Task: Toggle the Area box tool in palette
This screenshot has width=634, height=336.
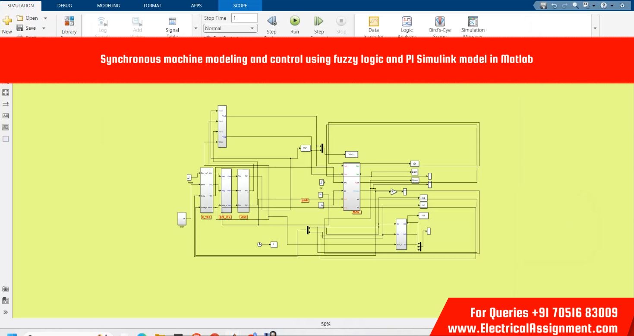Action: click(x=6, y=139)
